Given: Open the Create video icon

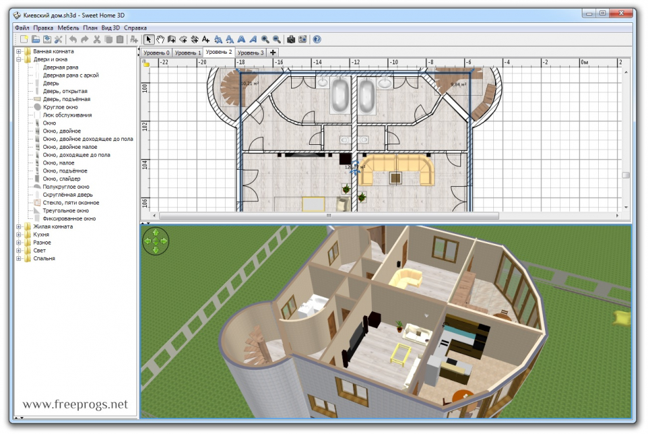Looking at the screenshot, I should tap(303, 39).
